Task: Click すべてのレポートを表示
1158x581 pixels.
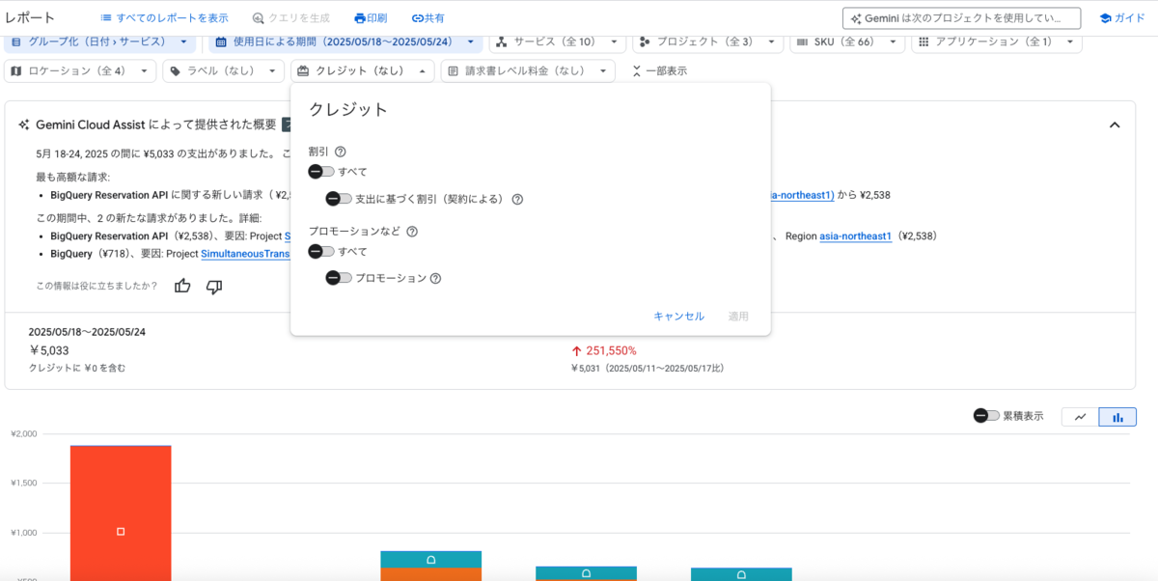Action: coord(164,18)
